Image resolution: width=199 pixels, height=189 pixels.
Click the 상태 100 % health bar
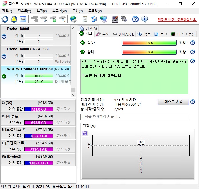click(149, 52)
